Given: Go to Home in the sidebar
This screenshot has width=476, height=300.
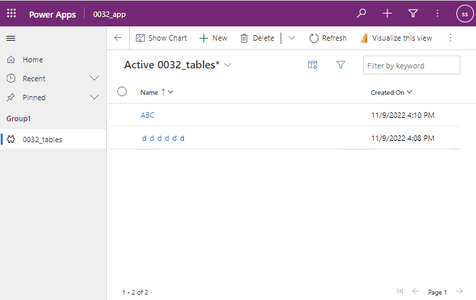Looking at the screenshot, I should [x=32, y=60].
